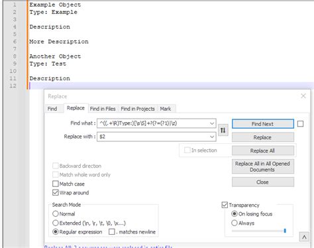Swap find and replace fields icon
314x248 pixels.
click(x=223, y=130)
